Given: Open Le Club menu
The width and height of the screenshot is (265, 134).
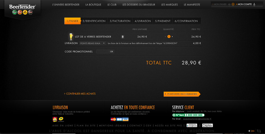Looking at the screenshot, I should point(112,5).
